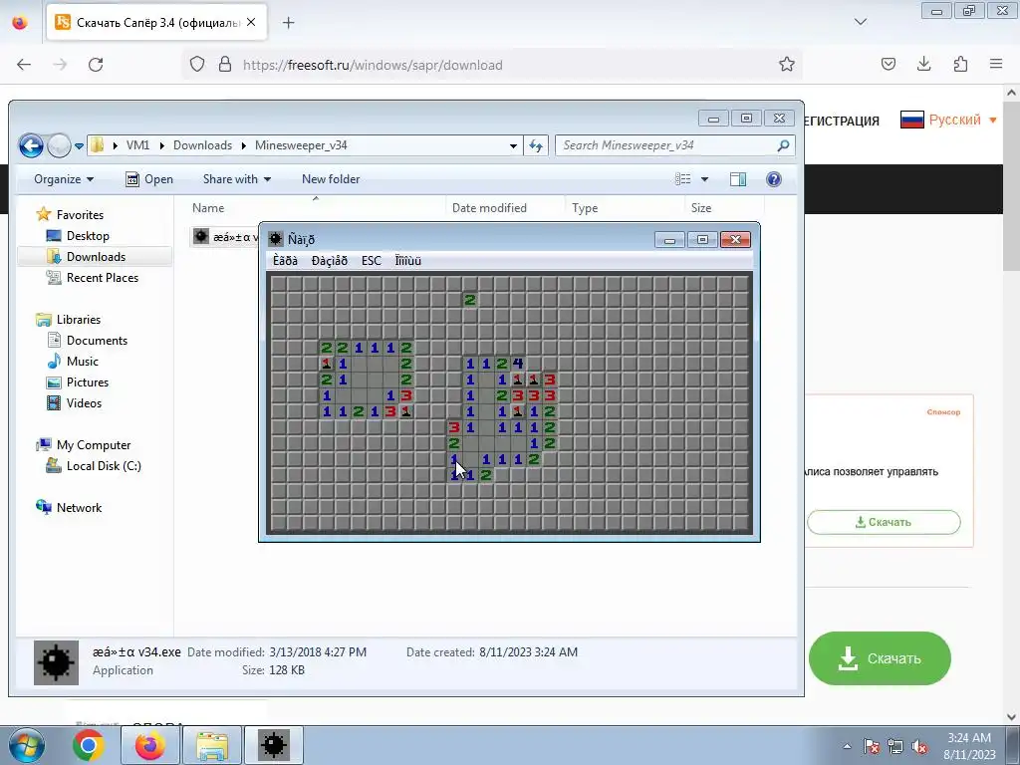The width and height of the screenshot is (1020, 765).
Task: Sort by the Type column header
Action: point(585,208)
